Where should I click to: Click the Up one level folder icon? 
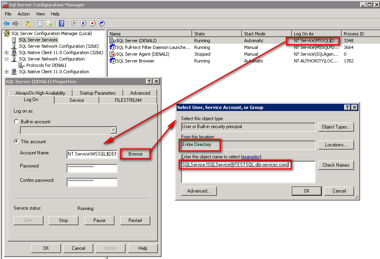(x=28, y=24)
